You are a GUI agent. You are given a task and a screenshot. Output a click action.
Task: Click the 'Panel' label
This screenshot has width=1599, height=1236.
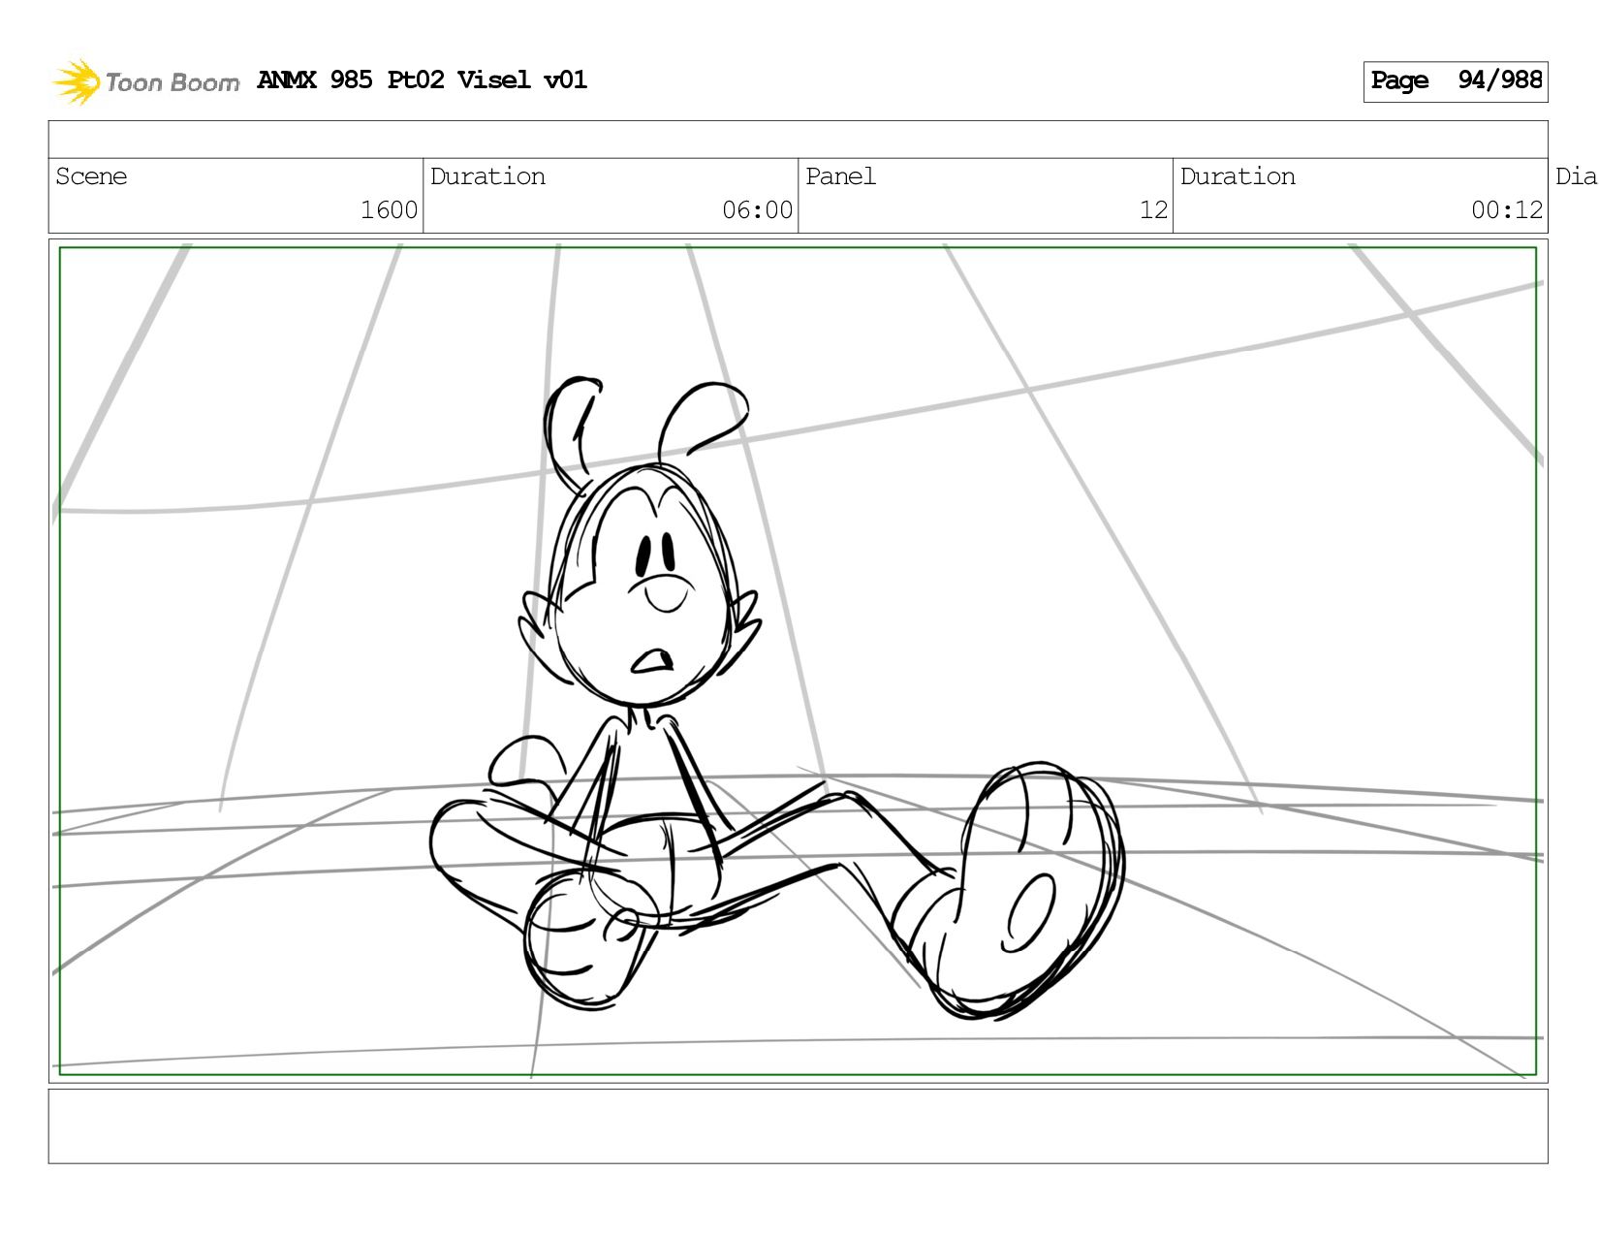point(840,176)
